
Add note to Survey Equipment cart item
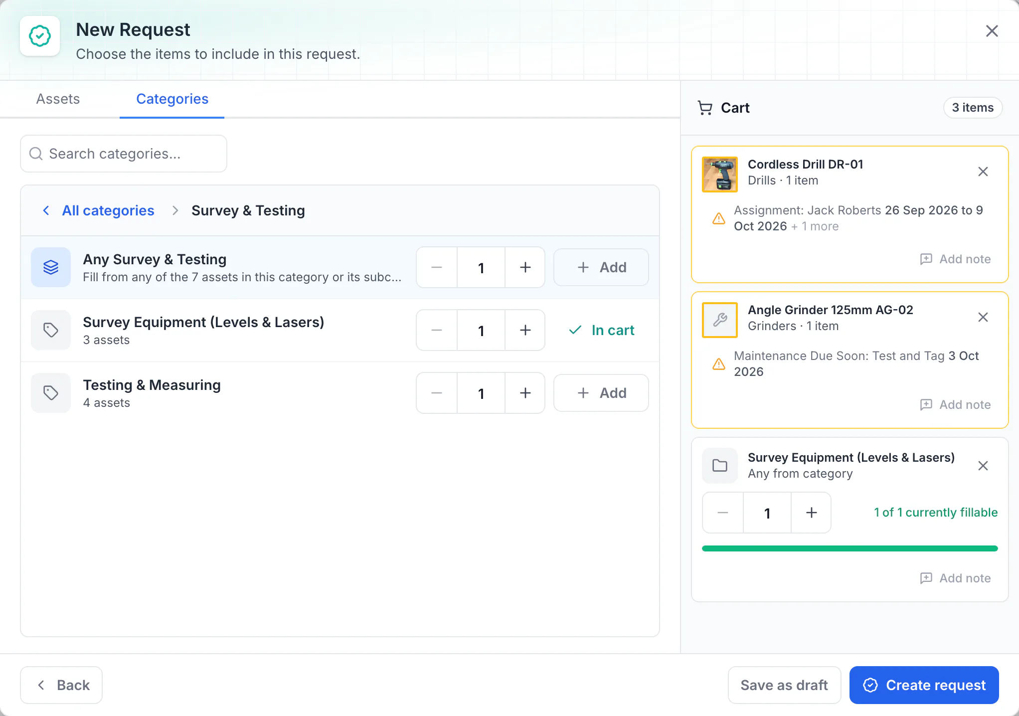point(955,578)
